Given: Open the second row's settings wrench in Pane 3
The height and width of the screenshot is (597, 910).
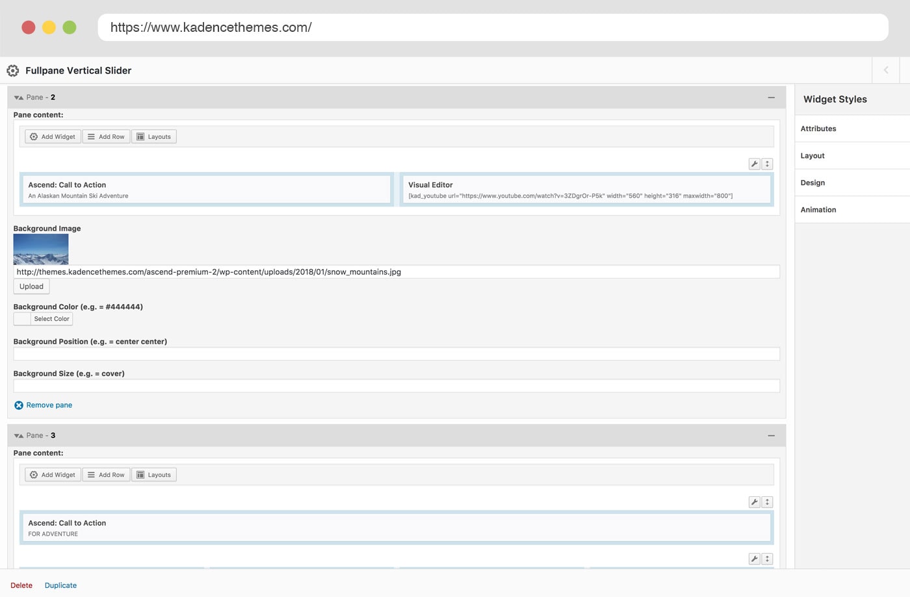Looking at the screenshot, I should tap(755, 559).
